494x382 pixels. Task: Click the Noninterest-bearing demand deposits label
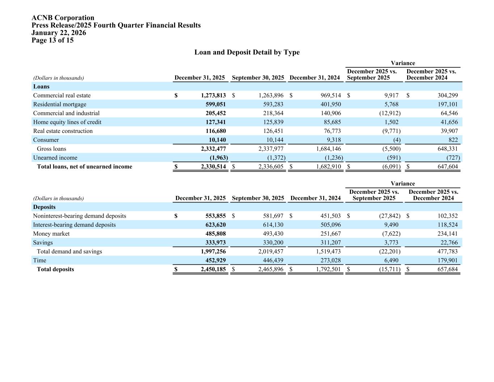pos(80,216)
